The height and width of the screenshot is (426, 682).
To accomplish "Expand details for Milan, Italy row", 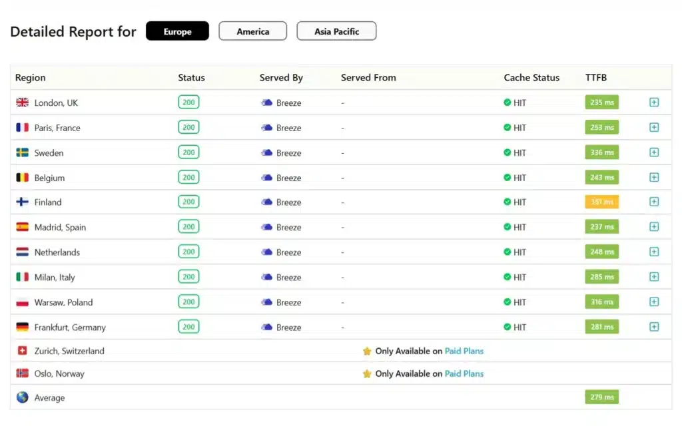I will (654, 277).
